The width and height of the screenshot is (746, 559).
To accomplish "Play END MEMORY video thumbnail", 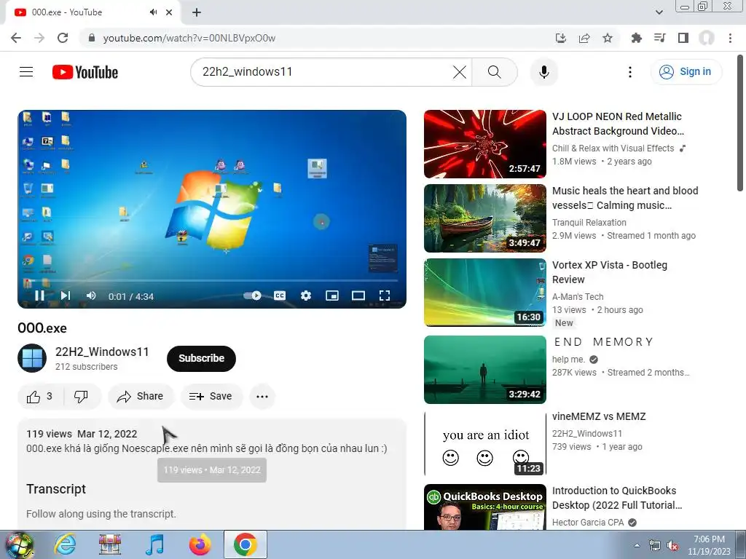I will [484, 370].
